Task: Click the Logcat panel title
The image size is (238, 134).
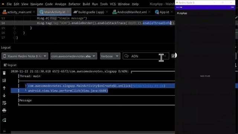Action: (x=6, y=48)
